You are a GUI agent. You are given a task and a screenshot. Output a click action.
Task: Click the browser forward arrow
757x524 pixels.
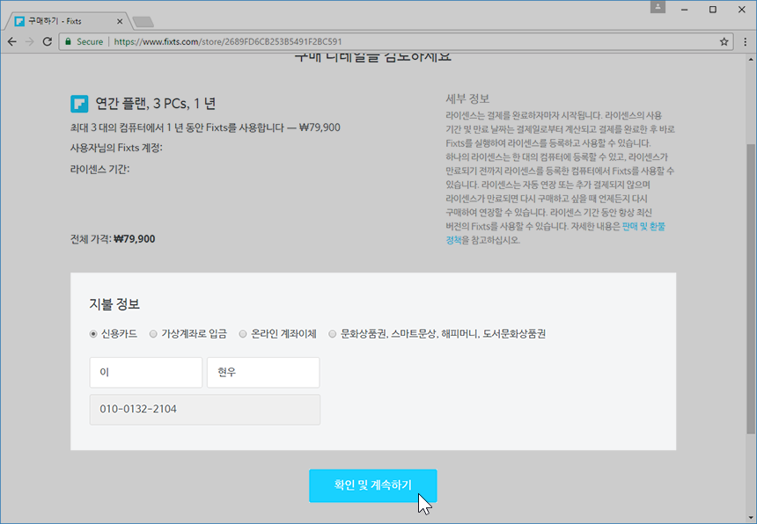point(29,42)
